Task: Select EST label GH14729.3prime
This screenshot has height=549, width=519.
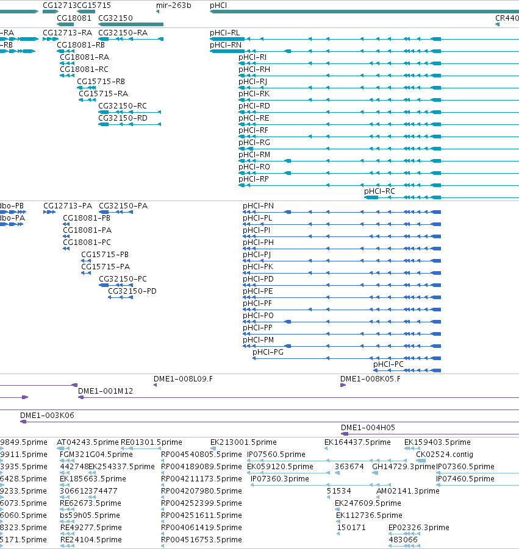Action: coord(403,467)
